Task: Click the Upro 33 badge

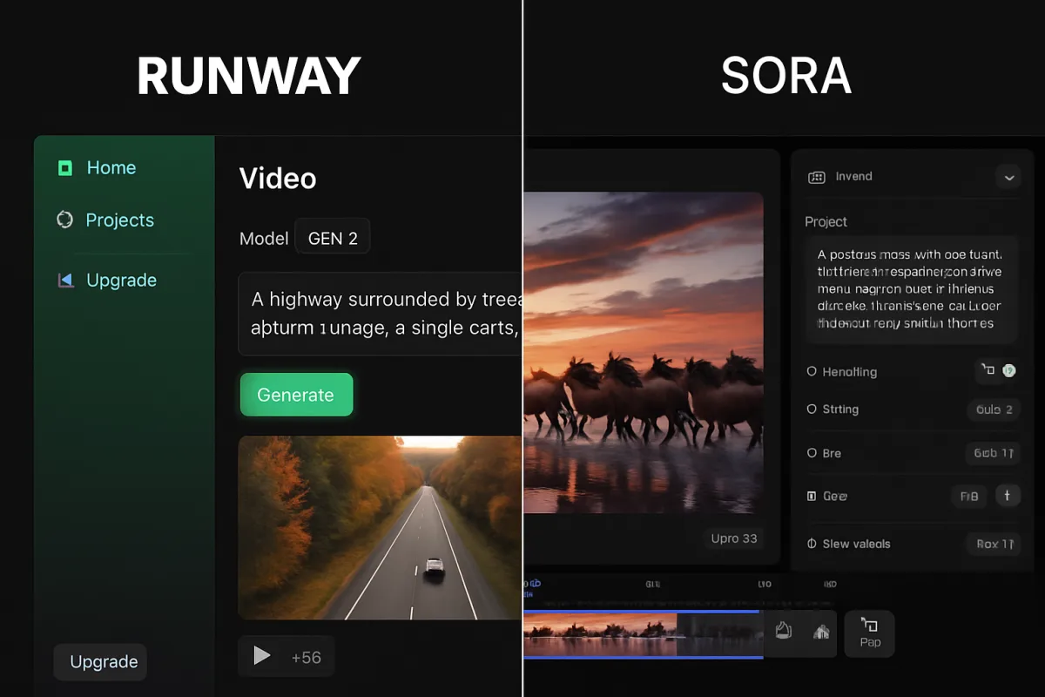Action: click(x=733, y=538)
